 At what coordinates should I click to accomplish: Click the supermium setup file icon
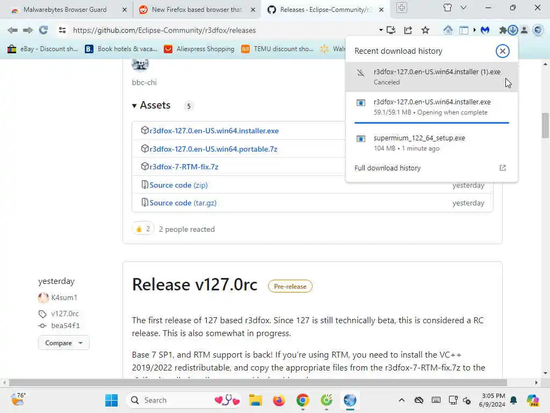click(360, 139)
